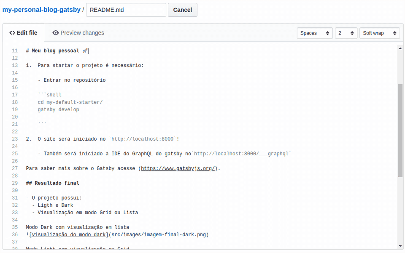
Task: Click the Cancel button
Action: click(182, 9)
